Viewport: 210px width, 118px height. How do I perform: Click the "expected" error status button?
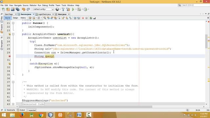(x=31, y=110)
